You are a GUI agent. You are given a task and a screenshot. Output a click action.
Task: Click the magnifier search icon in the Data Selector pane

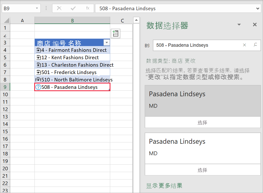click(x=255, y=44)
